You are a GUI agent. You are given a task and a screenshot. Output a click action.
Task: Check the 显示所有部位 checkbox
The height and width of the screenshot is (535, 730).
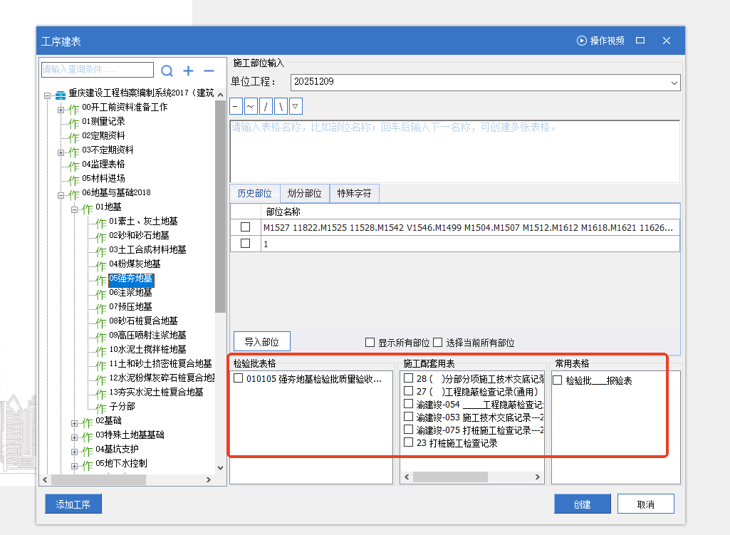[370, 343]
